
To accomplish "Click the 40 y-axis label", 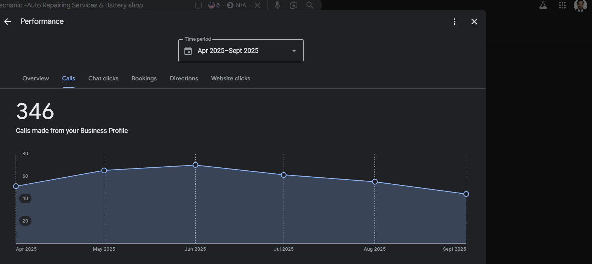I will [25, 198].
